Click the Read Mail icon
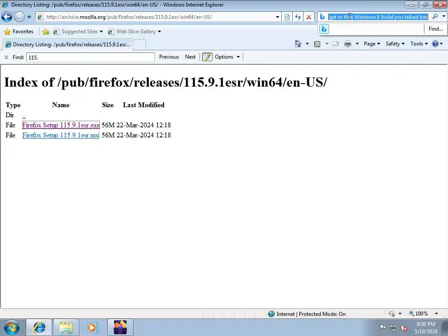 (336, 44)
